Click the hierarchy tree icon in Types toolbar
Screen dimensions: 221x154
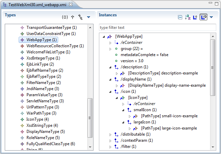point(81,17)
